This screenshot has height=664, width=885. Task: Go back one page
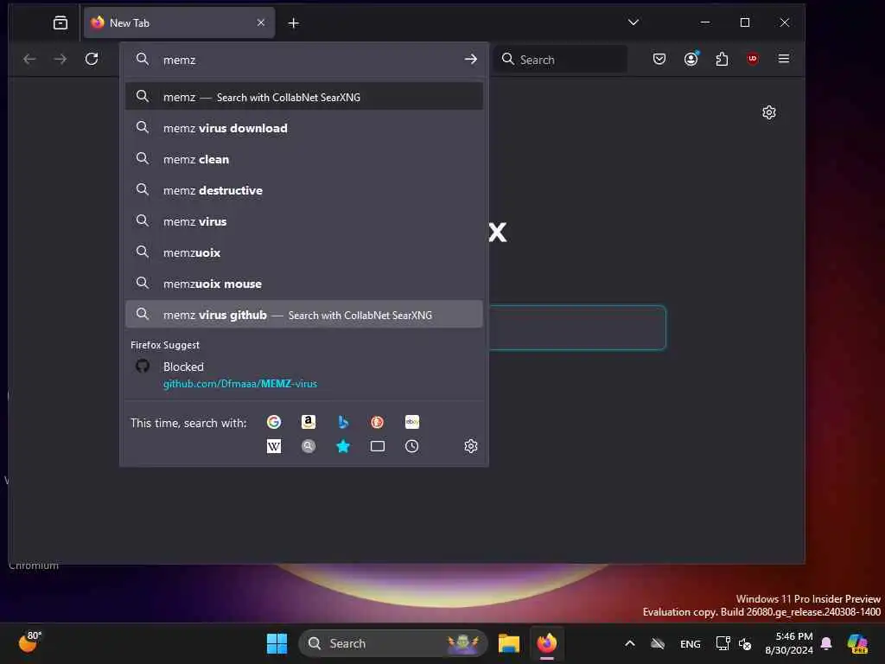pyautogui.click(x=29, y=59)
